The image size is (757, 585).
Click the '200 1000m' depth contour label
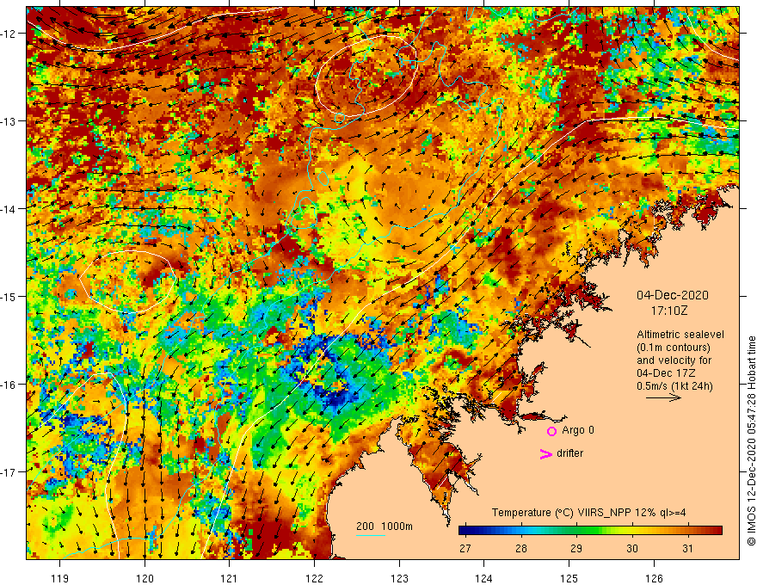point(385,526)
